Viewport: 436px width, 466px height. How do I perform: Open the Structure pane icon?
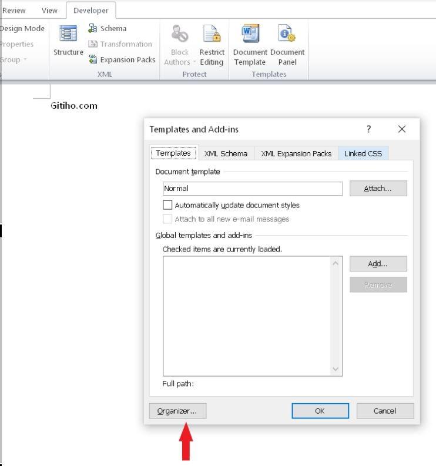[x=68, y=33]
